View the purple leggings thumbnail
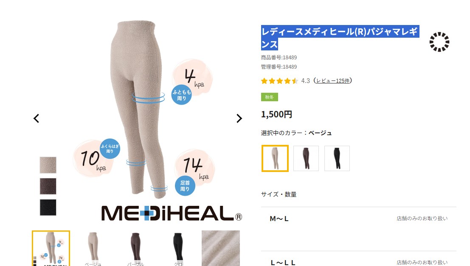The width and height of the screenshot is (470, 266). [135, 248]
